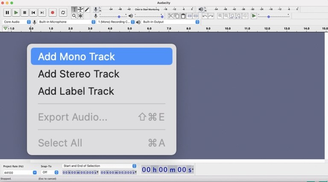Click the Zoom Out icon
Image resolution: width=328 pixels, height=182 pixels.
tap(226, 16)
